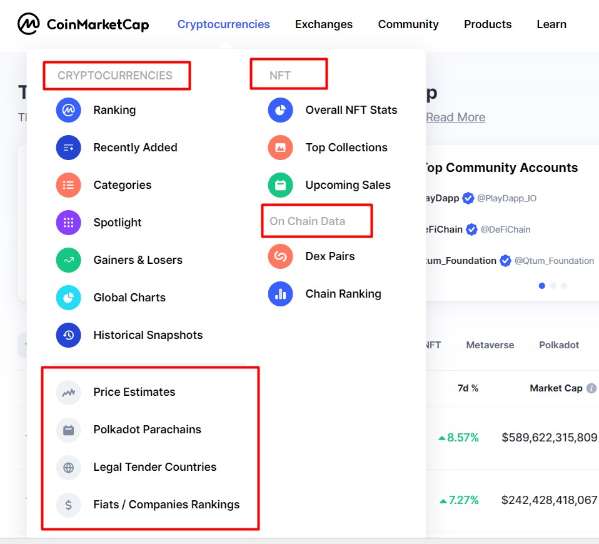The image size is (599, 544).
Task: Click the Top Community Accounts heading
Action: (x=502, y=168)
